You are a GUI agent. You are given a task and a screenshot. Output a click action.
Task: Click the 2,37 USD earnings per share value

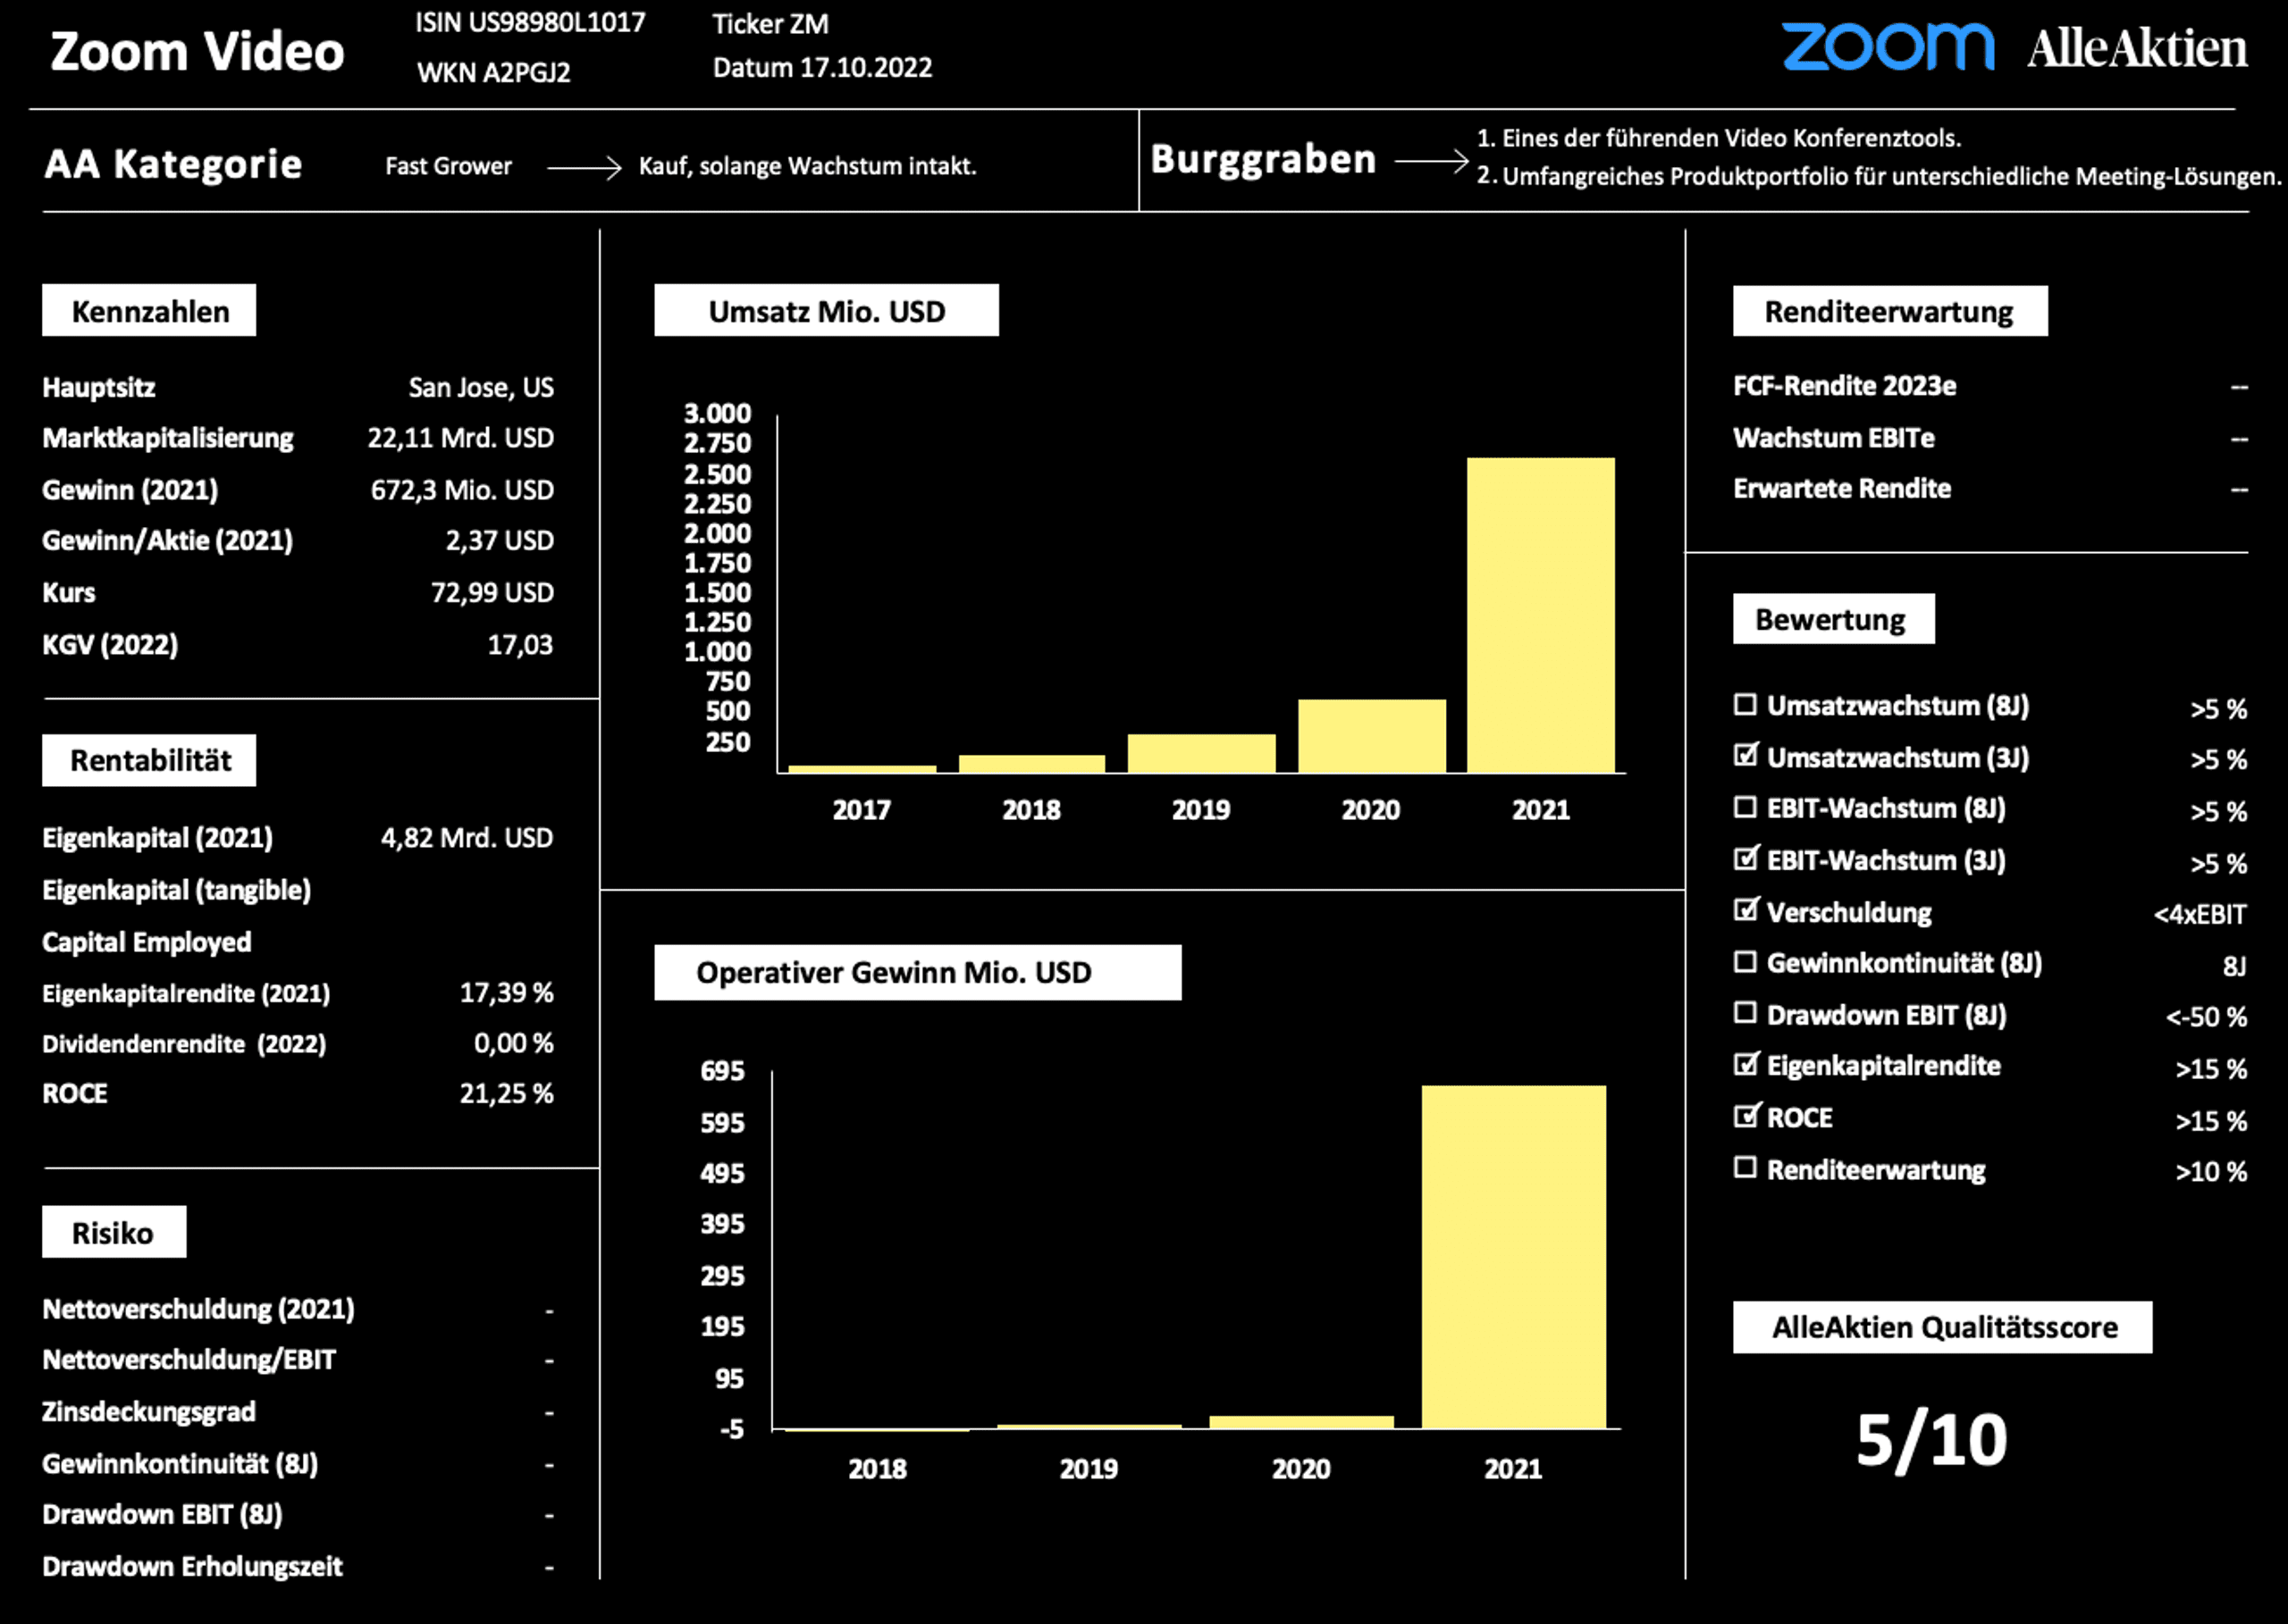[x=500, y=541]
